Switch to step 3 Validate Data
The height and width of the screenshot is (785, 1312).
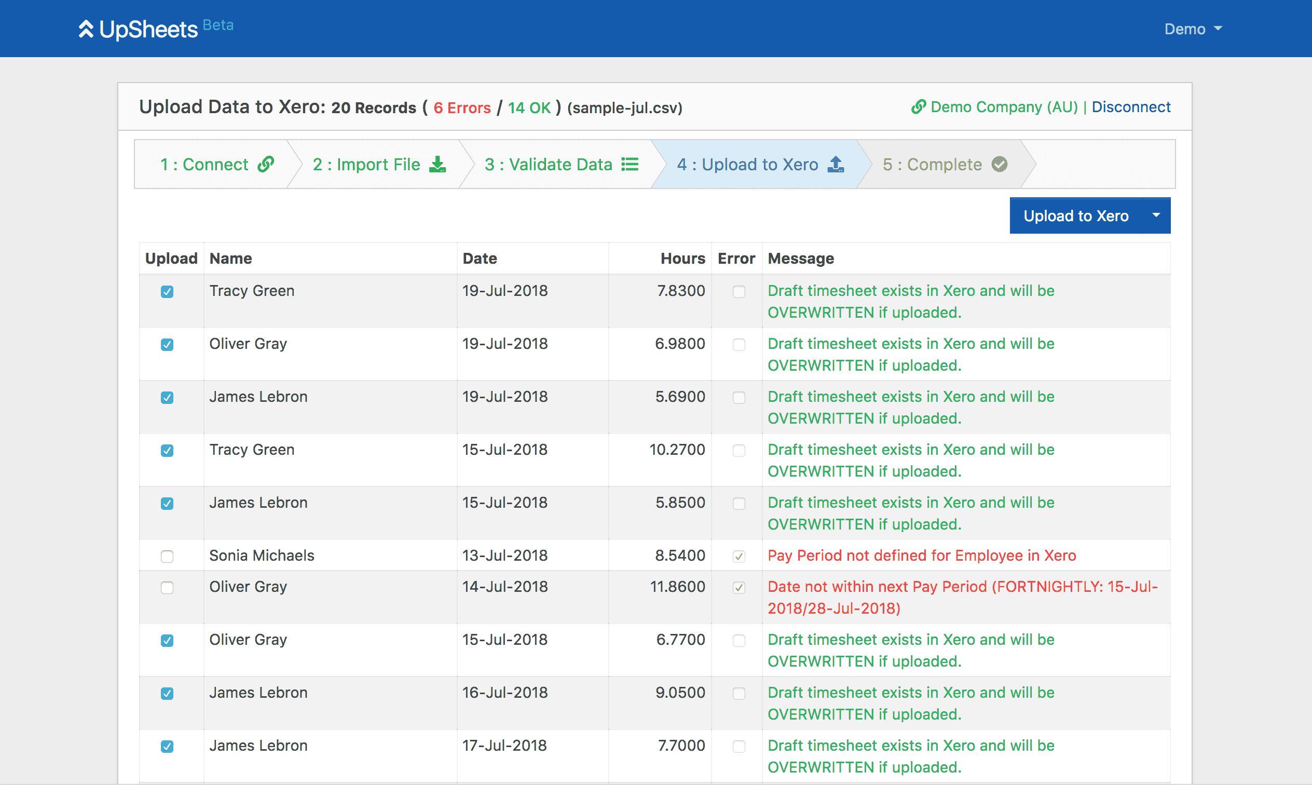click(x=549, y=165)
